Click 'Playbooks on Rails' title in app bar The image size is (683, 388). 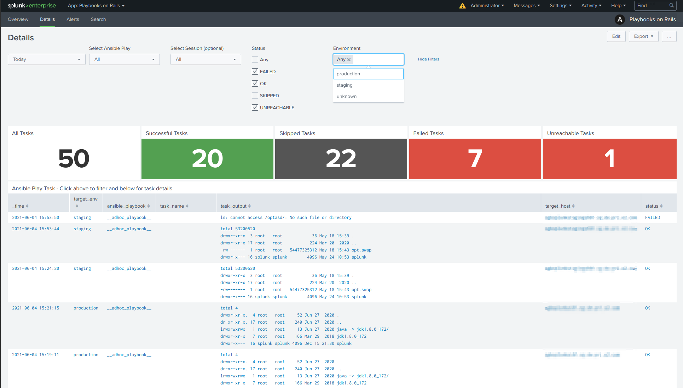tap(653, 19)
